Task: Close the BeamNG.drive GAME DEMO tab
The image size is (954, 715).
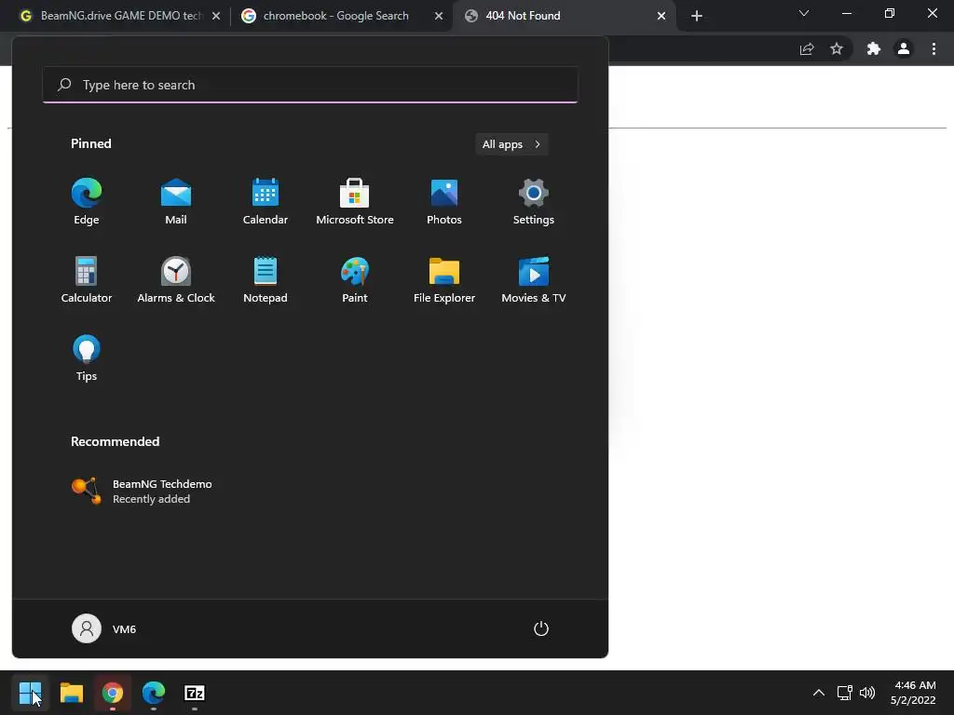Action: [x=216, y=17]
